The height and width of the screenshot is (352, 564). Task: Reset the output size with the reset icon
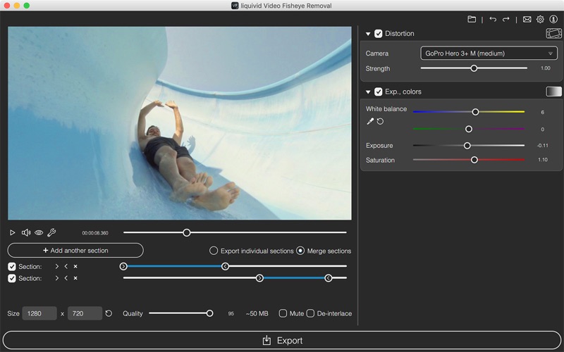[x=109, y=313]
